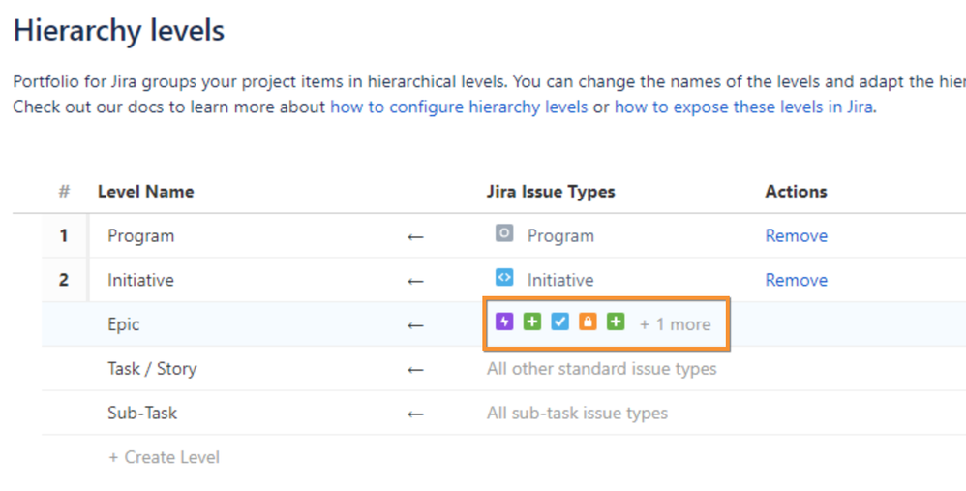Click the blue checkmark task icon
The height and width of the screenshot is (491, 966).
pyautogui.click(x=559, y=322)
